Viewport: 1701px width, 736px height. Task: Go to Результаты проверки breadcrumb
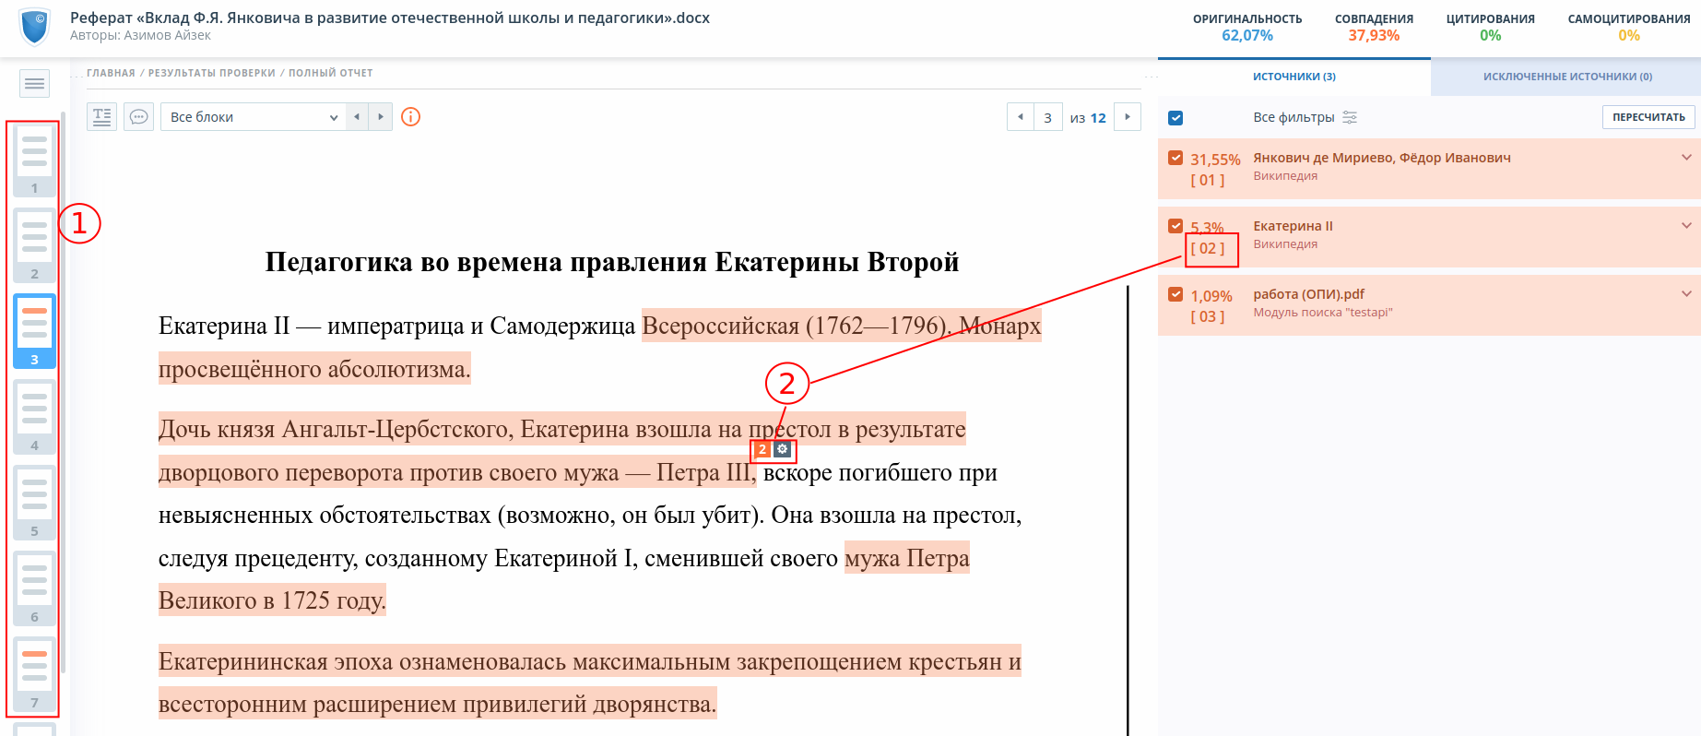tap(212, 73)
